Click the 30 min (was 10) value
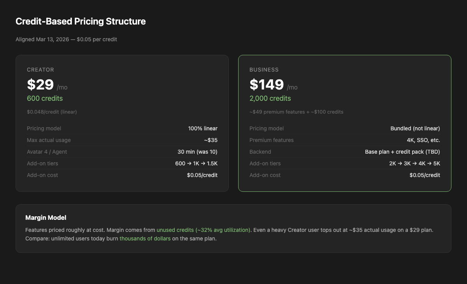The image size is (467, 284). pos(197,152)
